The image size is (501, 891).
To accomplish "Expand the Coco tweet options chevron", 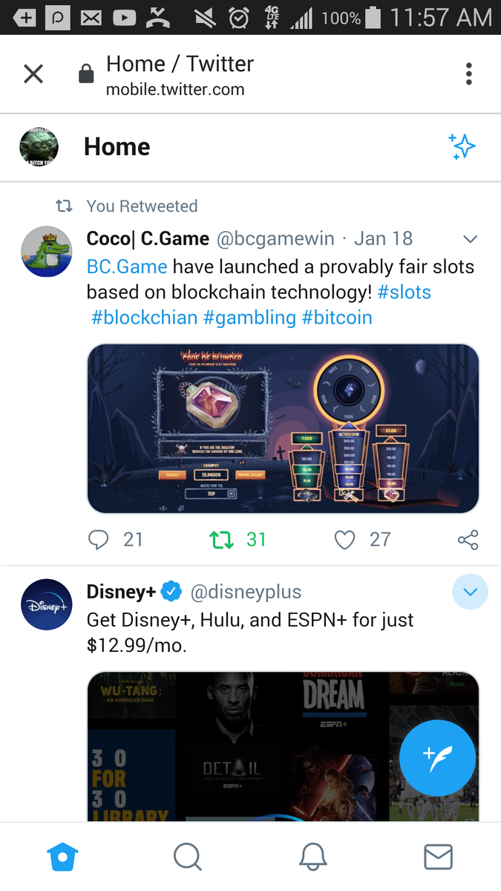I will coord(470,239).
